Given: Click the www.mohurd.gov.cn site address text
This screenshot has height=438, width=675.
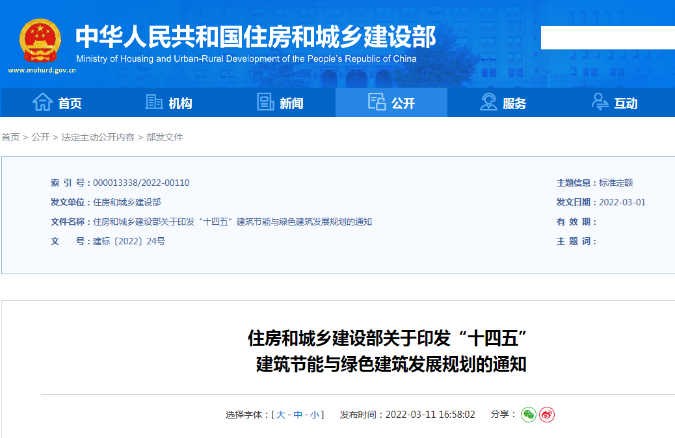Looking at the screenshot, I should pos(42,70).
